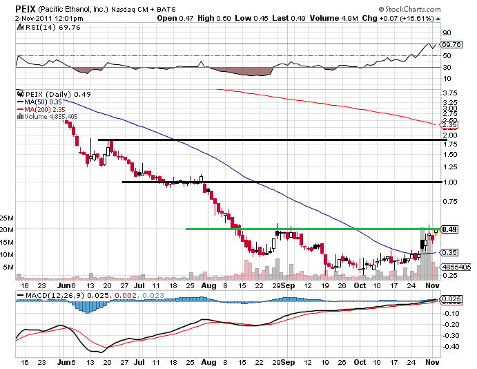Click the Volume 4,855,405 legend entry
The height and width of the screenshot is (369, 477).
click(51, 117)
